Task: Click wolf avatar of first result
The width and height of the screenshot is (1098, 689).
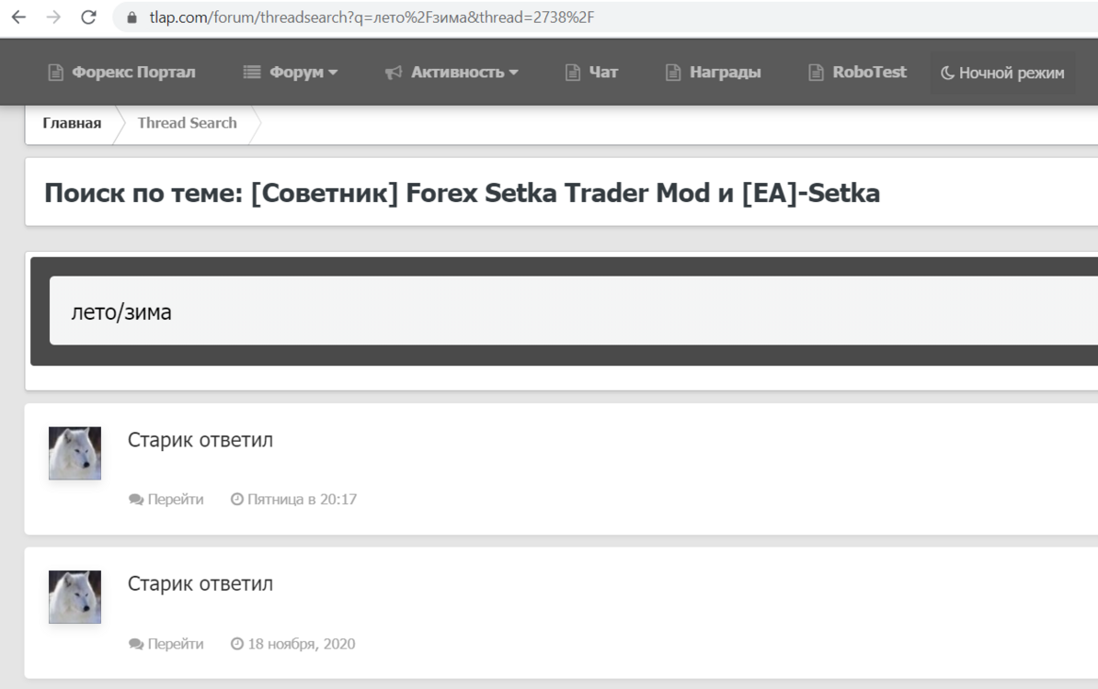Action: (x=74, y=453)
